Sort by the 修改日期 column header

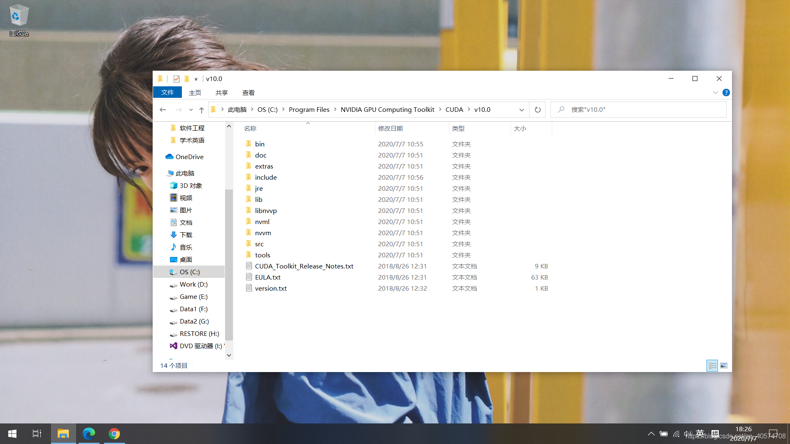(x=390, y=129)
